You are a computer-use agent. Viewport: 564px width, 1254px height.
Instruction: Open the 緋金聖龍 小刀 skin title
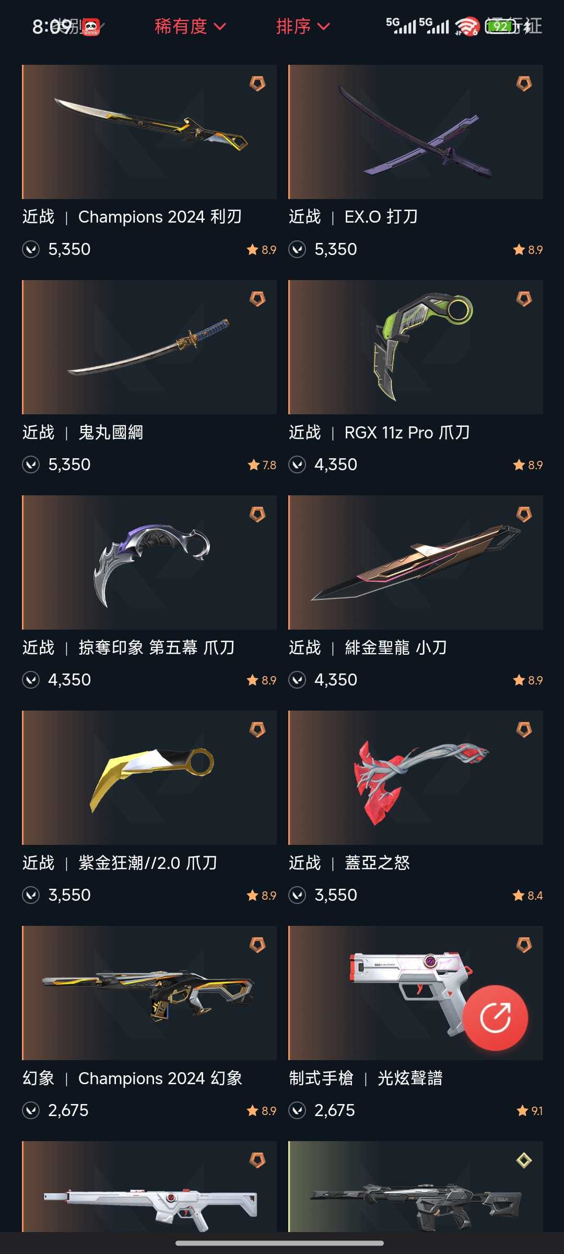[395, 648]
